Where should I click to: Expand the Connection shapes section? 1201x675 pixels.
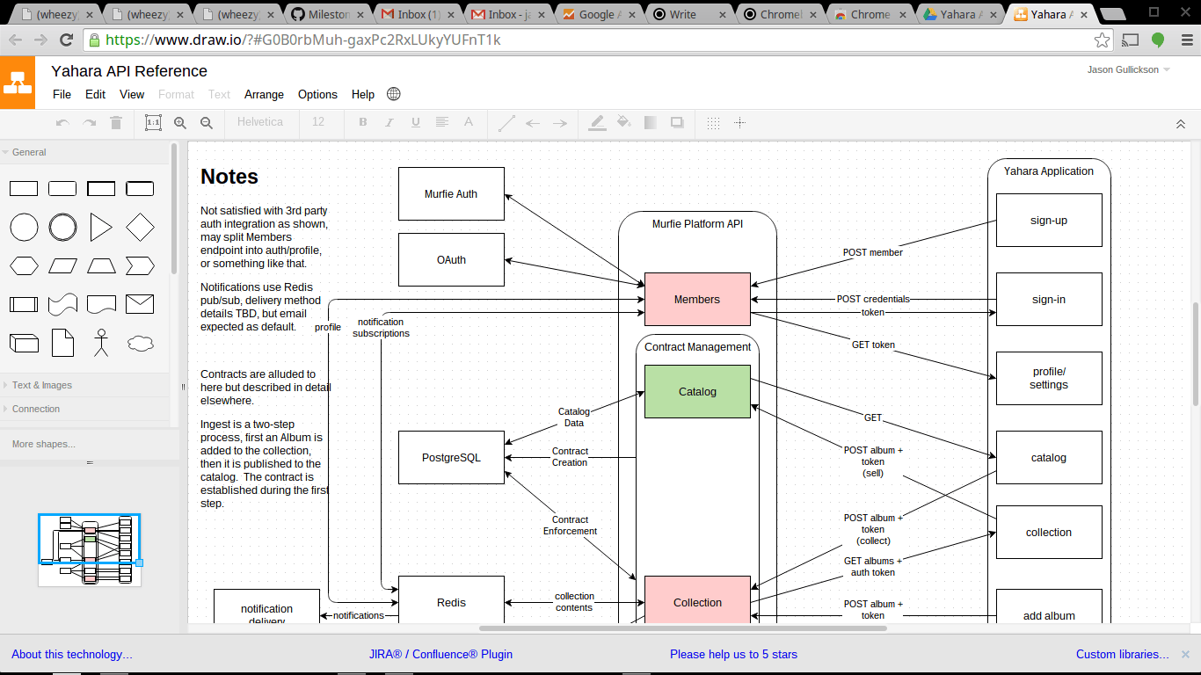pos(84,409)
